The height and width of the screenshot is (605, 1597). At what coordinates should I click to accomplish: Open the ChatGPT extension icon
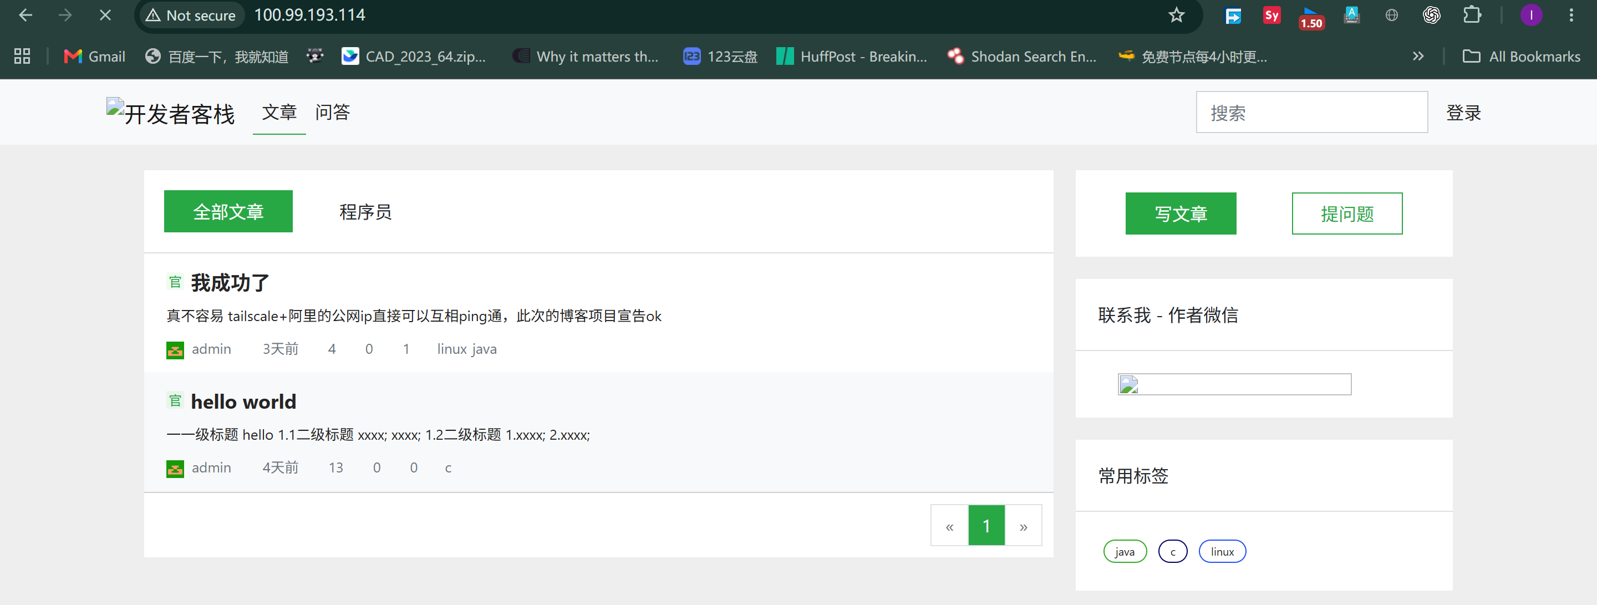point(1431,15)
